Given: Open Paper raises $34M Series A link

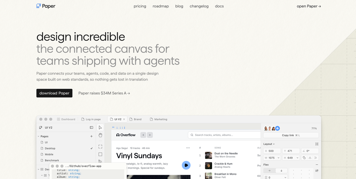Looking at the screenshot, I should pyautogui.click(x=104, y=93).
